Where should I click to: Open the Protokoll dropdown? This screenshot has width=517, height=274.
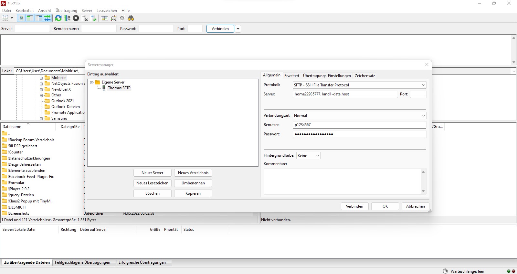359,85
